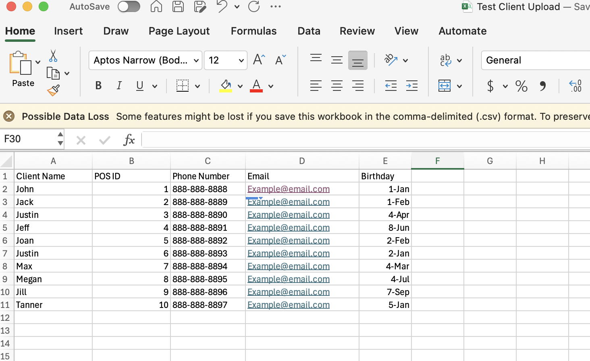
Task: Open the font name dropdown
Action: point(196,61)
